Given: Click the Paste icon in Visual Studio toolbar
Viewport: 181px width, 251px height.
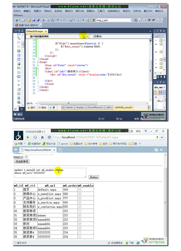Looking at the screenshot, I should (x=52, y=20).
